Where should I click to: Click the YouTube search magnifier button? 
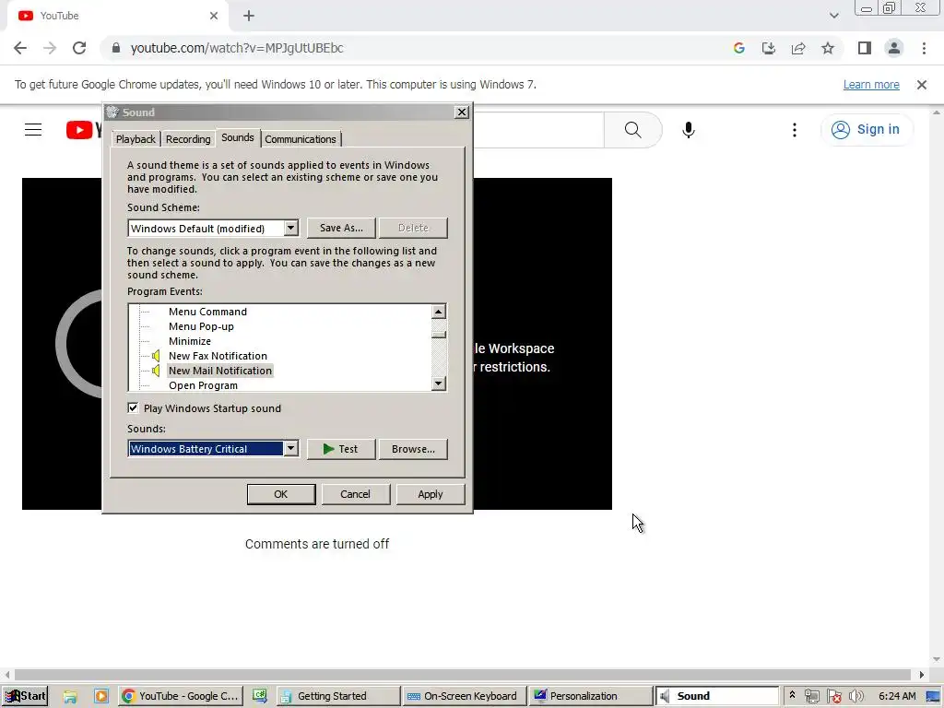tap(633, 129)
